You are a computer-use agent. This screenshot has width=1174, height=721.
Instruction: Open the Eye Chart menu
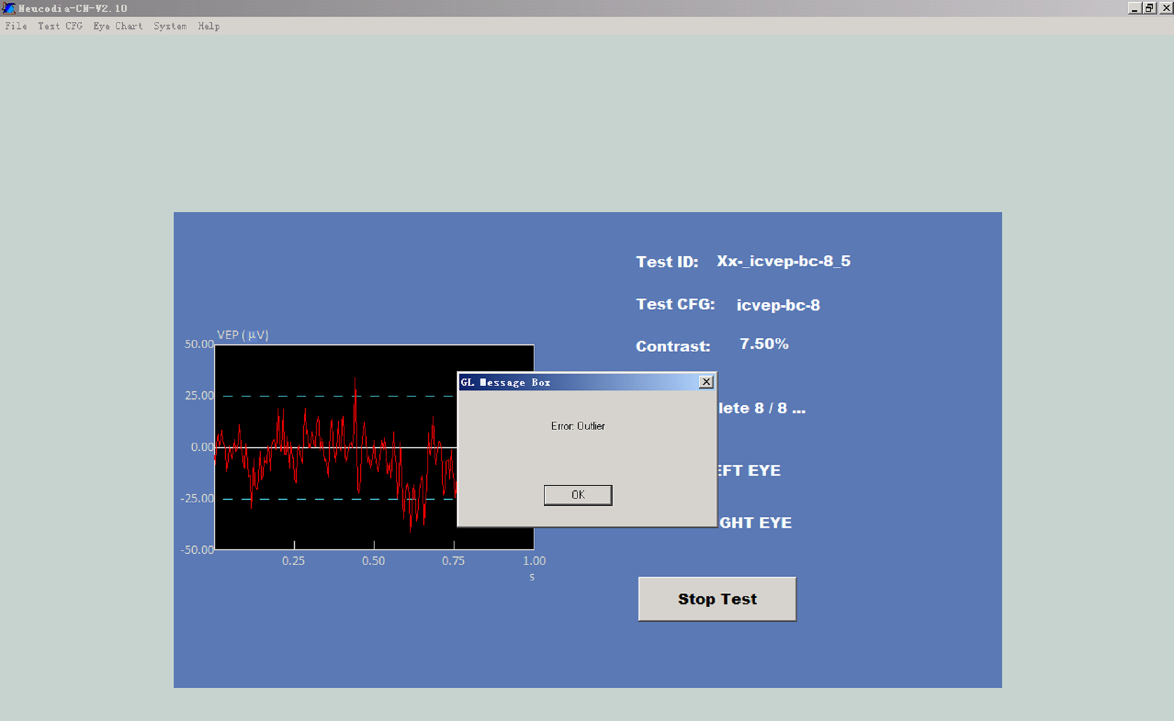click(x=118, y=26)
